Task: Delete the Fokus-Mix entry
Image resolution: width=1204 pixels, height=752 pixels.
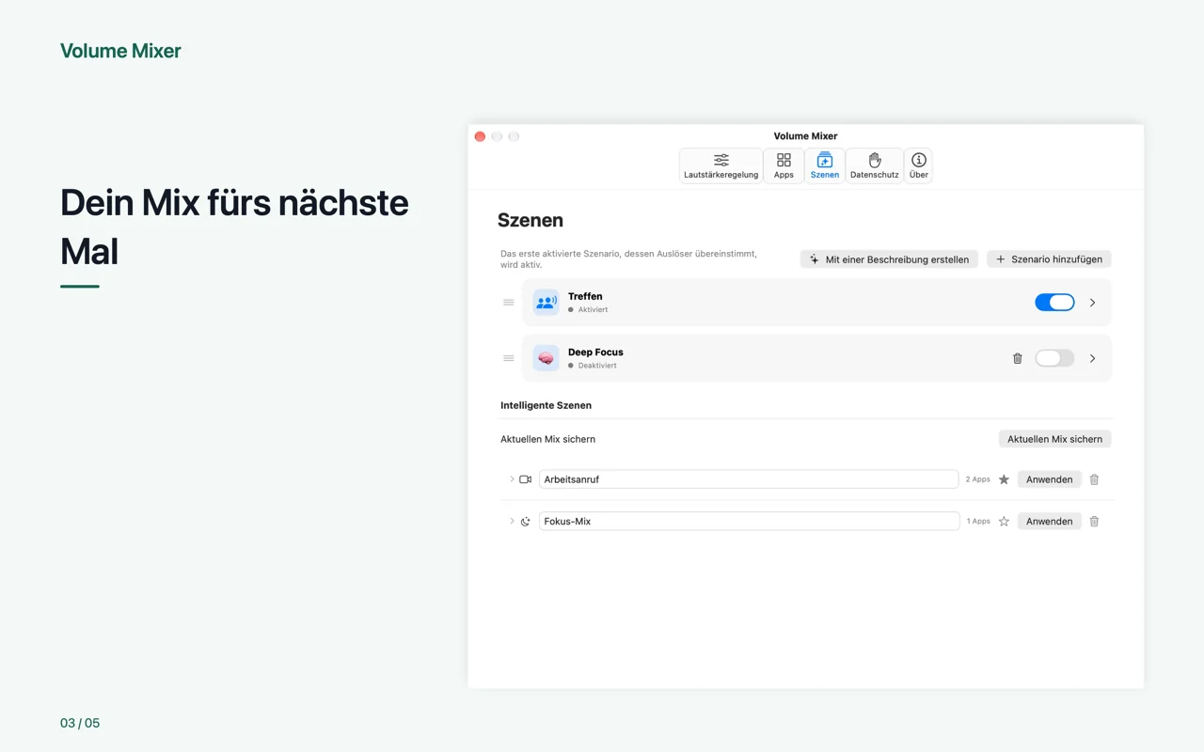Action: 1094,522
